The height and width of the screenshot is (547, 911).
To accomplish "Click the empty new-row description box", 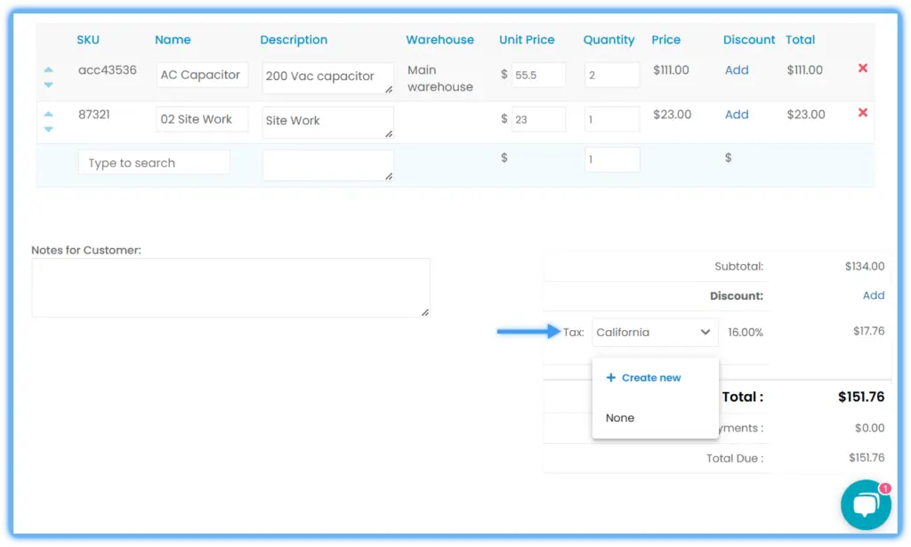I will click(x=327, y=165).
